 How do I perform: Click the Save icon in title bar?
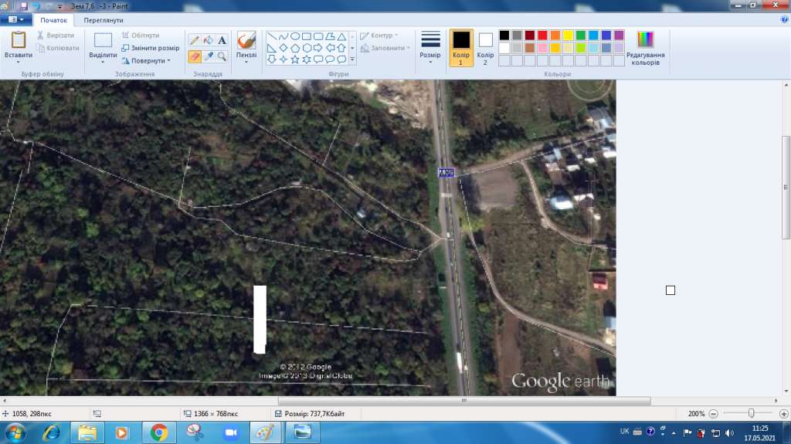click(x=24, y=5)
